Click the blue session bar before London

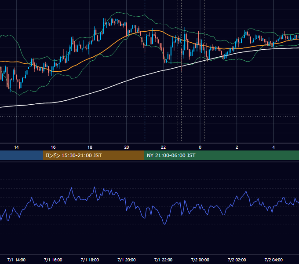pos(22,155)
